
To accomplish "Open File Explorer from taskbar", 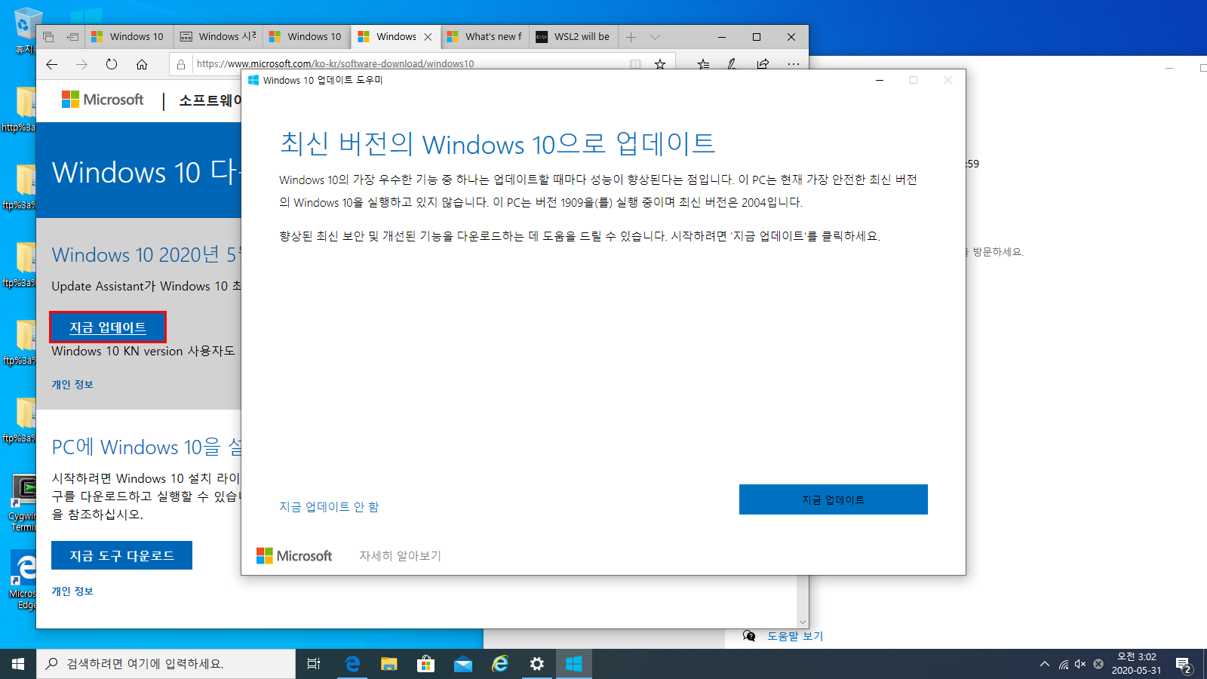I will click(x=389, y=664).
